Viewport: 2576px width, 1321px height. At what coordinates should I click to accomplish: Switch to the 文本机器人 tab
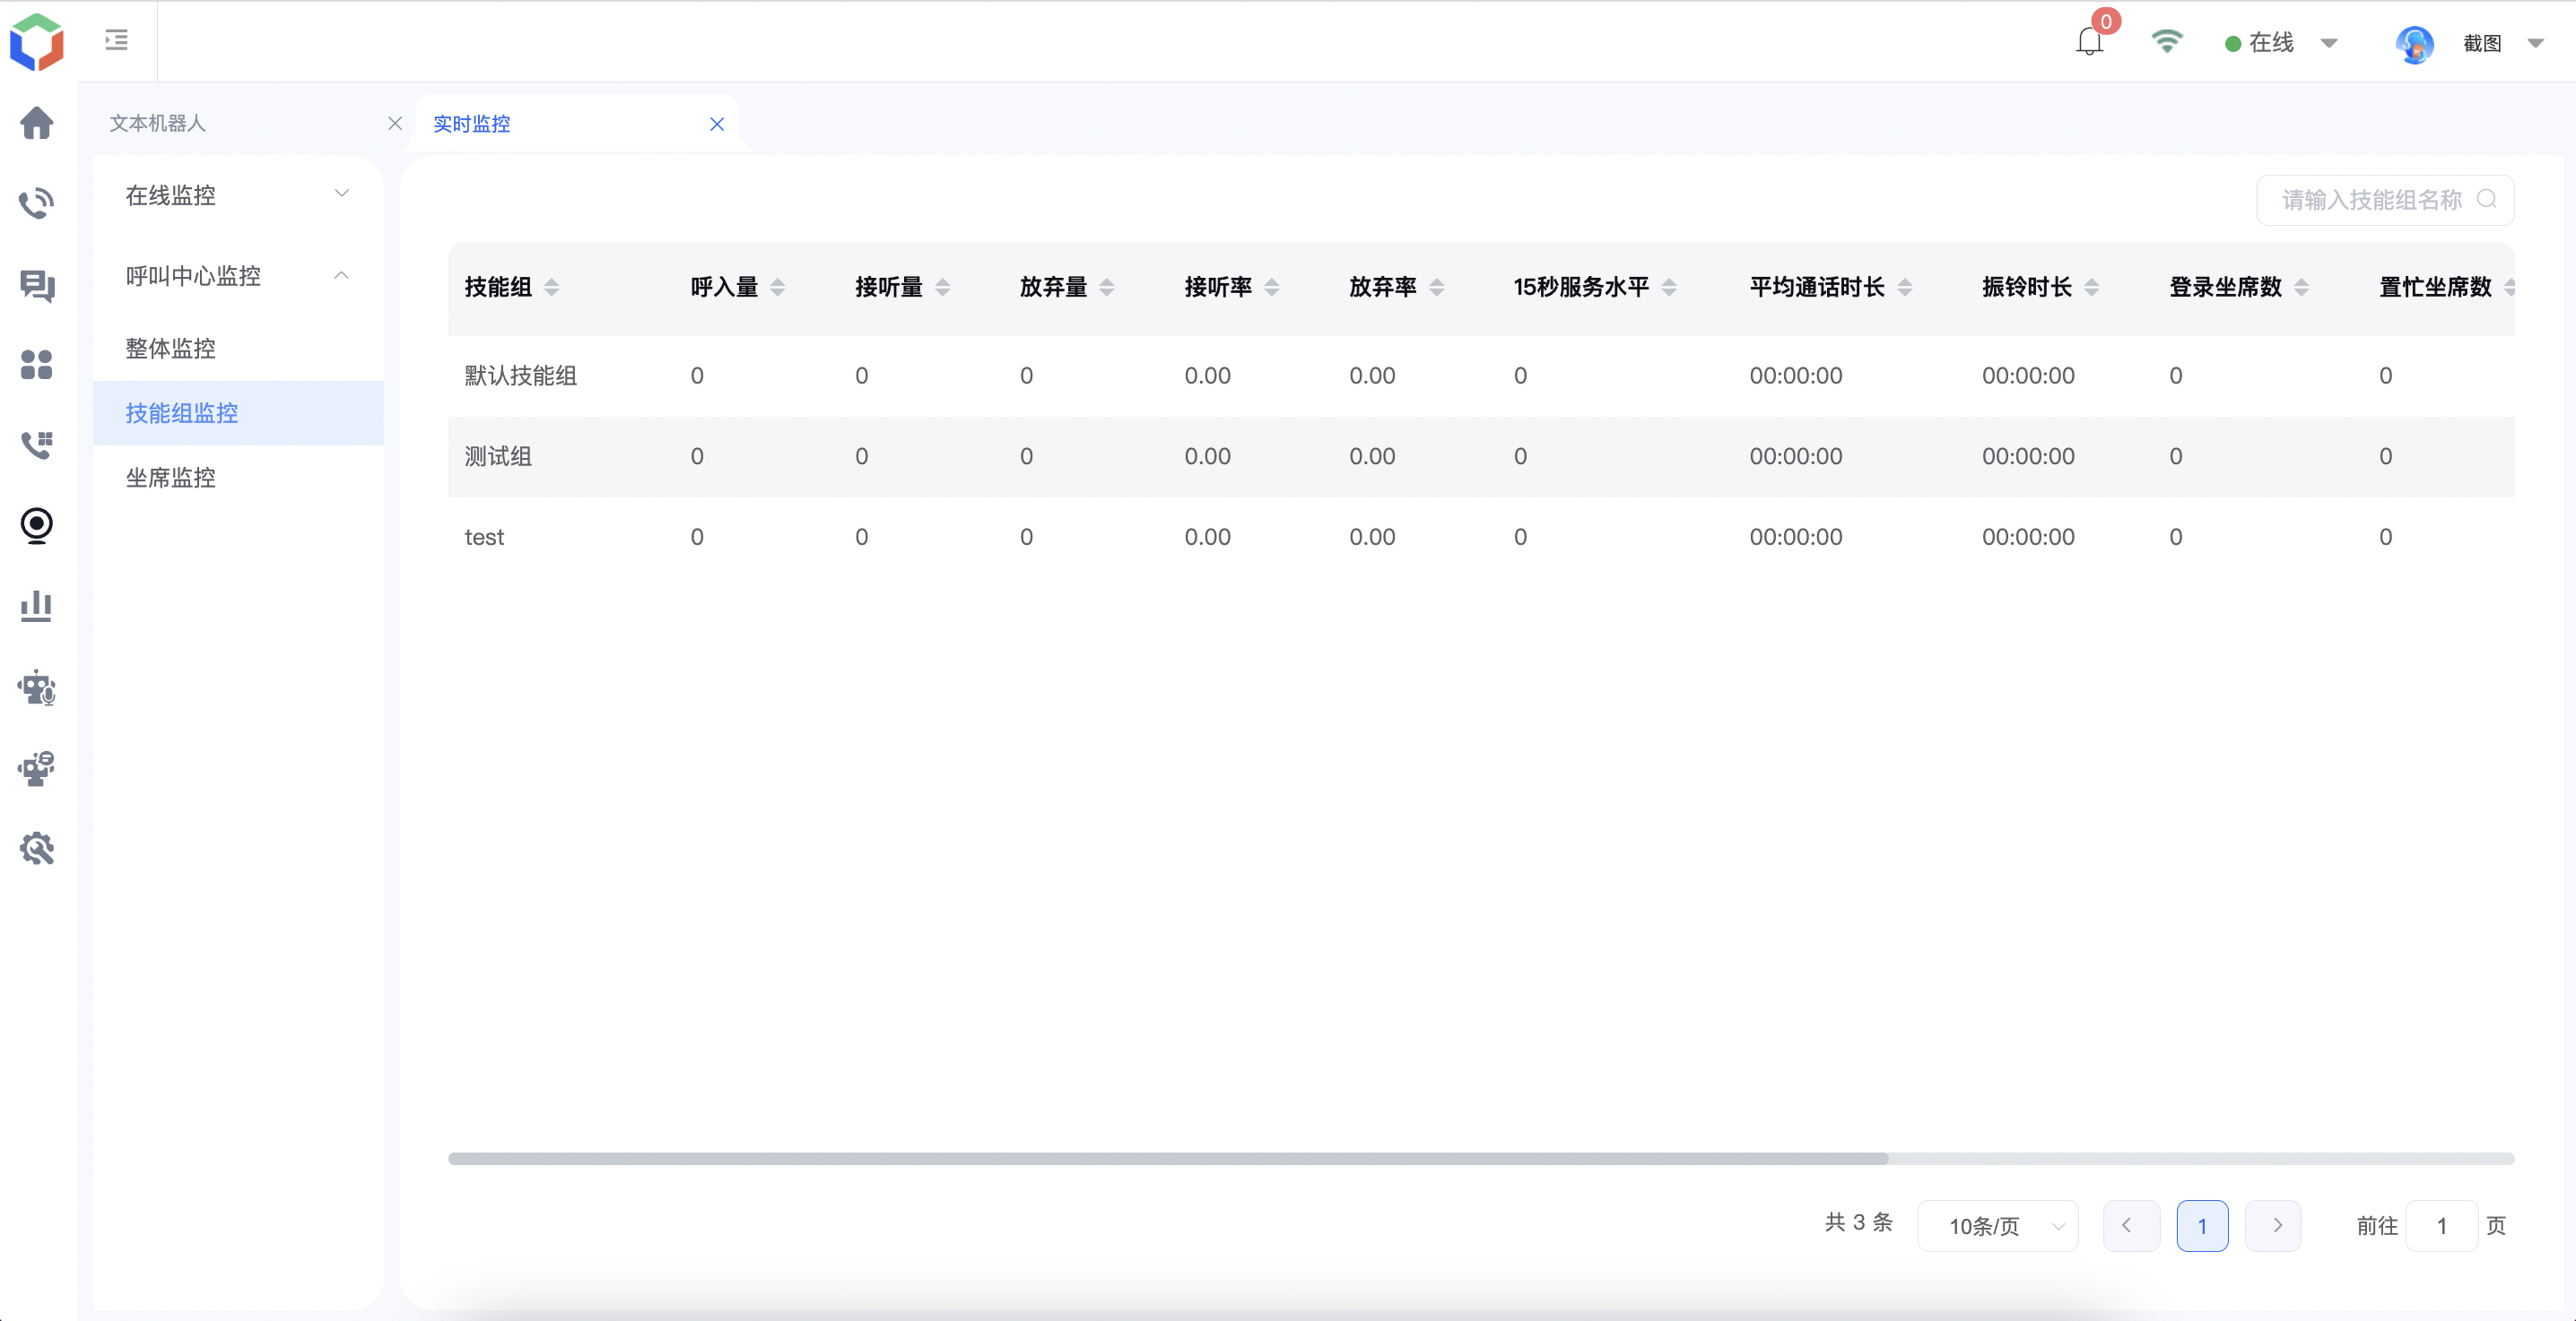(158, 123)
